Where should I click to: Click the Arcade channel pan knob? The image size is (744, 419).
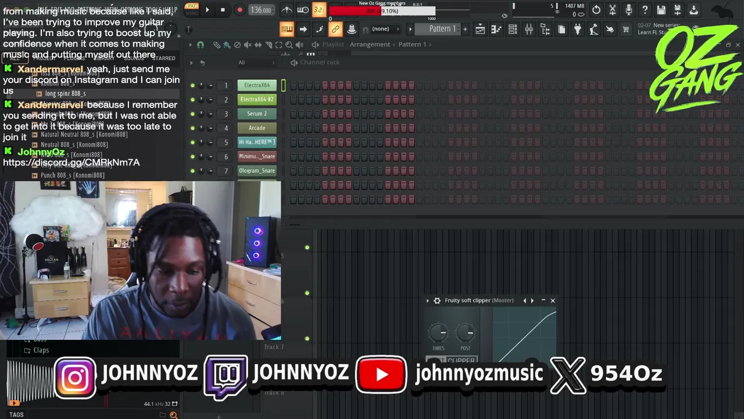coord(201,128)
